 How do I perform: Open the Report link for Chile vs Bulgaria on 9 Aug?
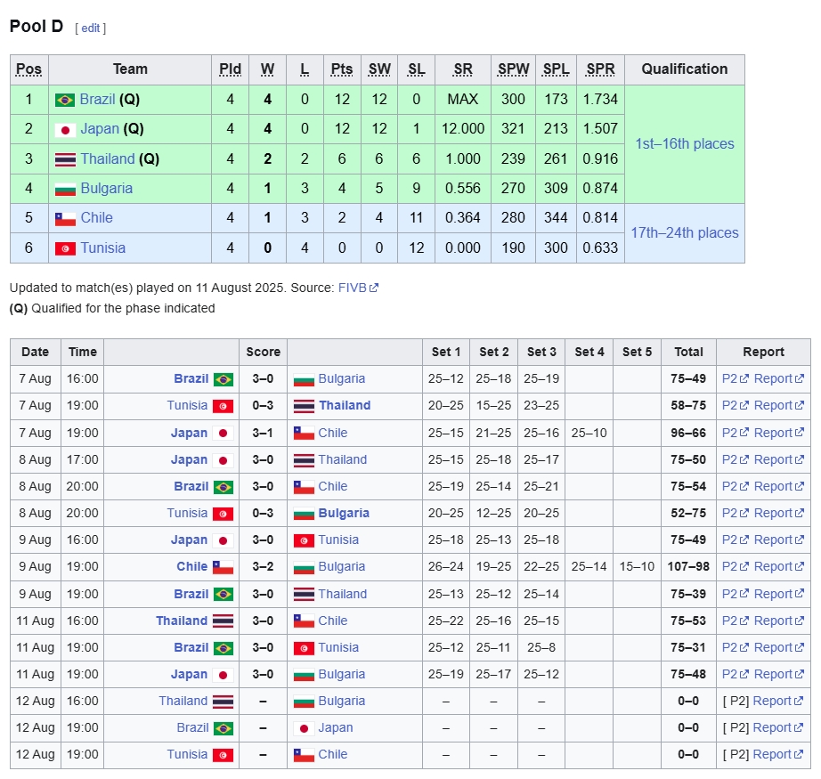point(773,567)
